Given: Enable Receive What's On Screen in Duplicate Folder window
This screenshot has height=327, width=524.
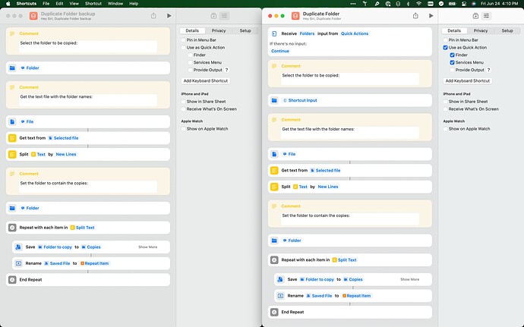Looking at the screenshot, I should [446, 109].
